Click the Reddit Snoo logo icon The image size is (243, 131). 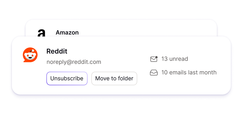tap(30, 55)
